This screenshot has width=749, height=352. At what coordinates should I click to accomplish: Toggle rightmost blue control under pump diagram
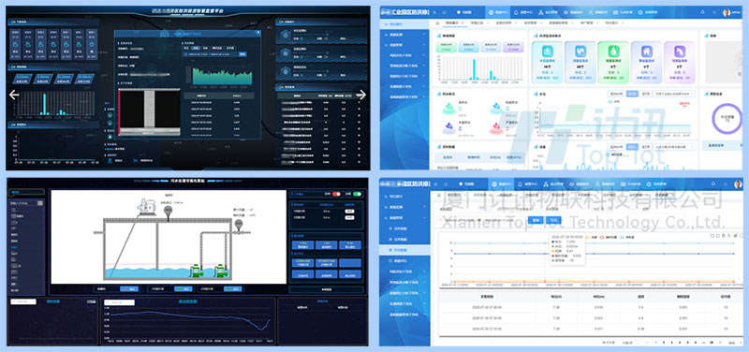point(232,288)
